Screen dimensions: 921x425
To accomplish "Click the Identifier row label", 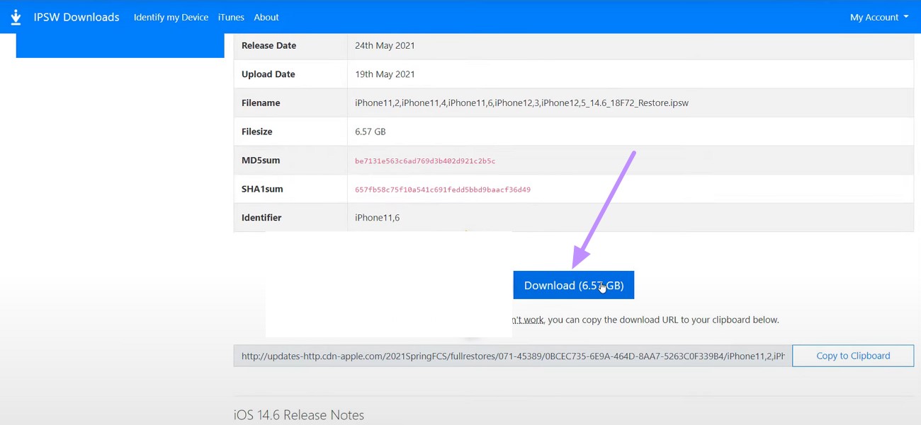I will 261,218.
